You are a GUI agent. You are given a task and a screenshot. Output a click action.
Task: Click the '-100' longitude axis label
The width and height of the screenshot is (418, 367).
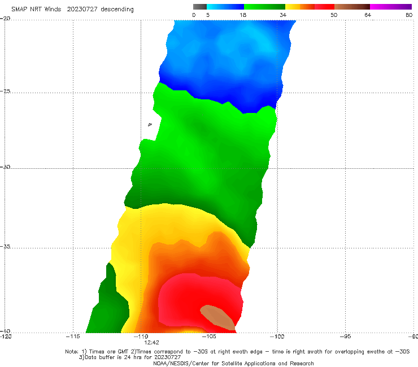[277, 337]
